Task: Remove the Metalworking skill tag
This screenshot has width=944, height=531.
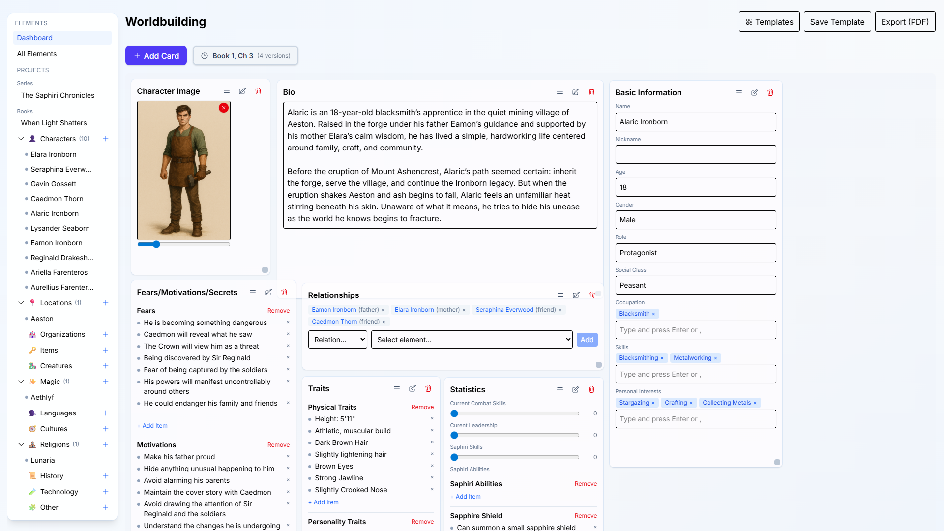Action: coord(715,358)
